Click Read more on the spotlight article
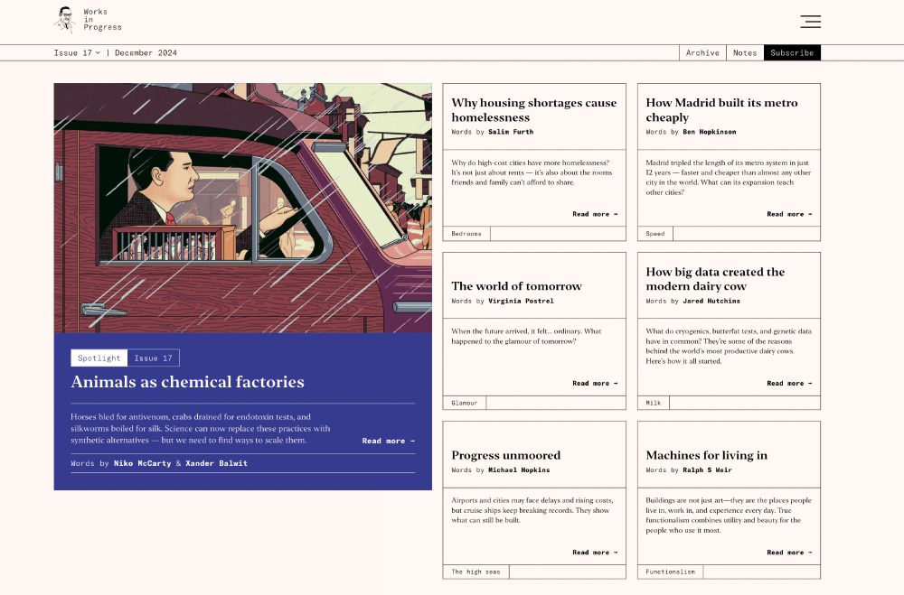 pyautogui.click(x=388, y=441)
